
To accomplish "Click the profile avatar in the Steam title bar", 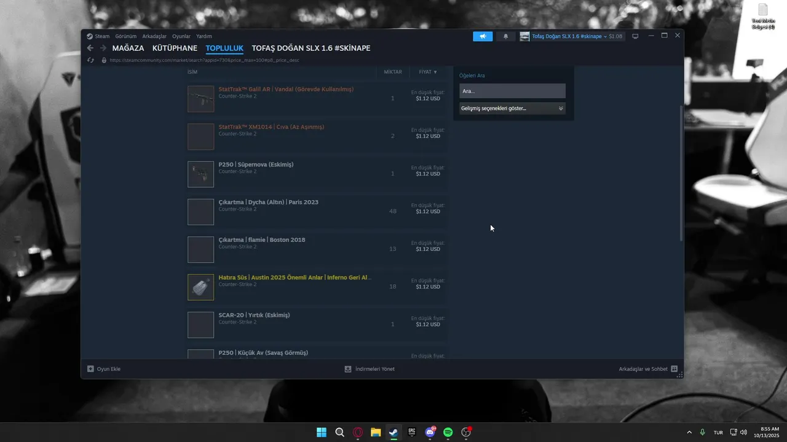I will coord(524,36).
